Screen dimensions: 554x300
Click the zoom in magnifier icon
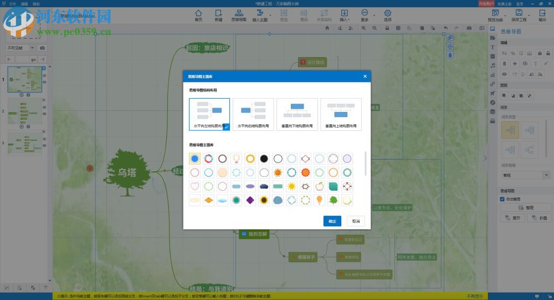[363, 28]
